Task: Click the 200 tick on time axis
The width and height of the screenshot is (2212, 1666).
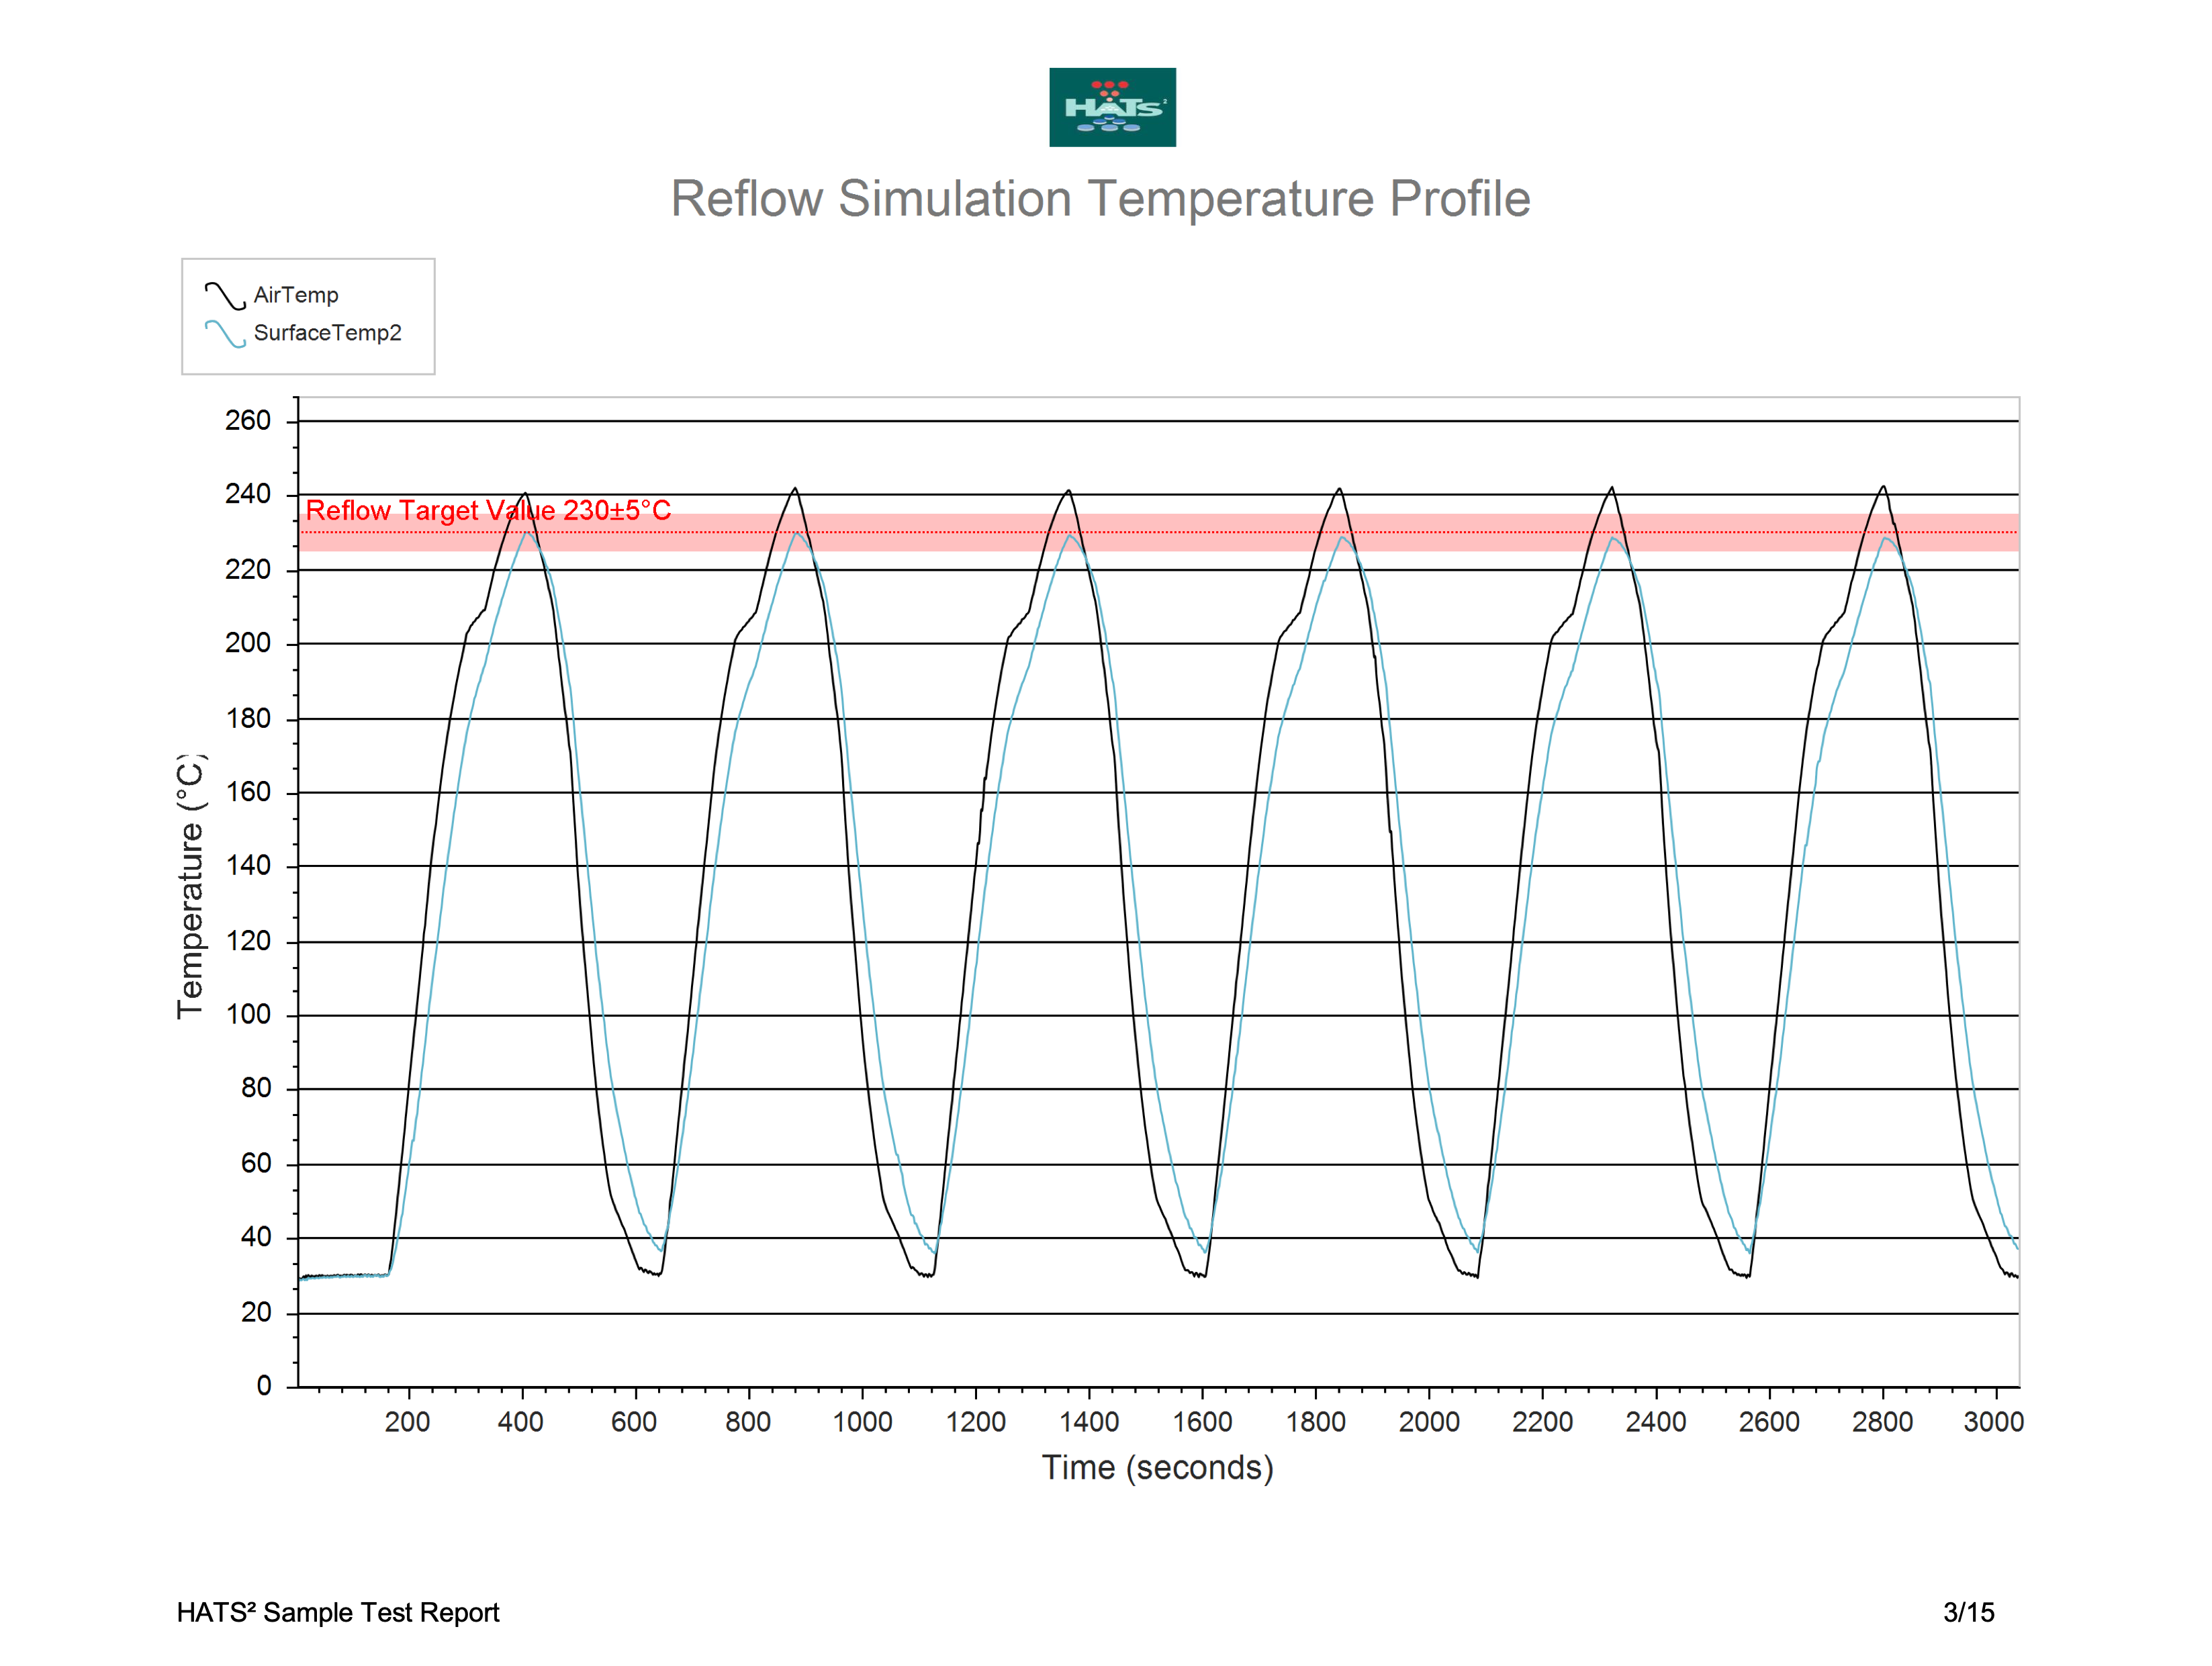Action: coord(407,1422)
